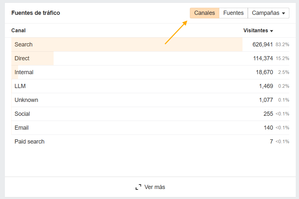The height and width of the screenshot is (199, 299).
Task: Click the Visitantes column header text
Action: (255, 31)
